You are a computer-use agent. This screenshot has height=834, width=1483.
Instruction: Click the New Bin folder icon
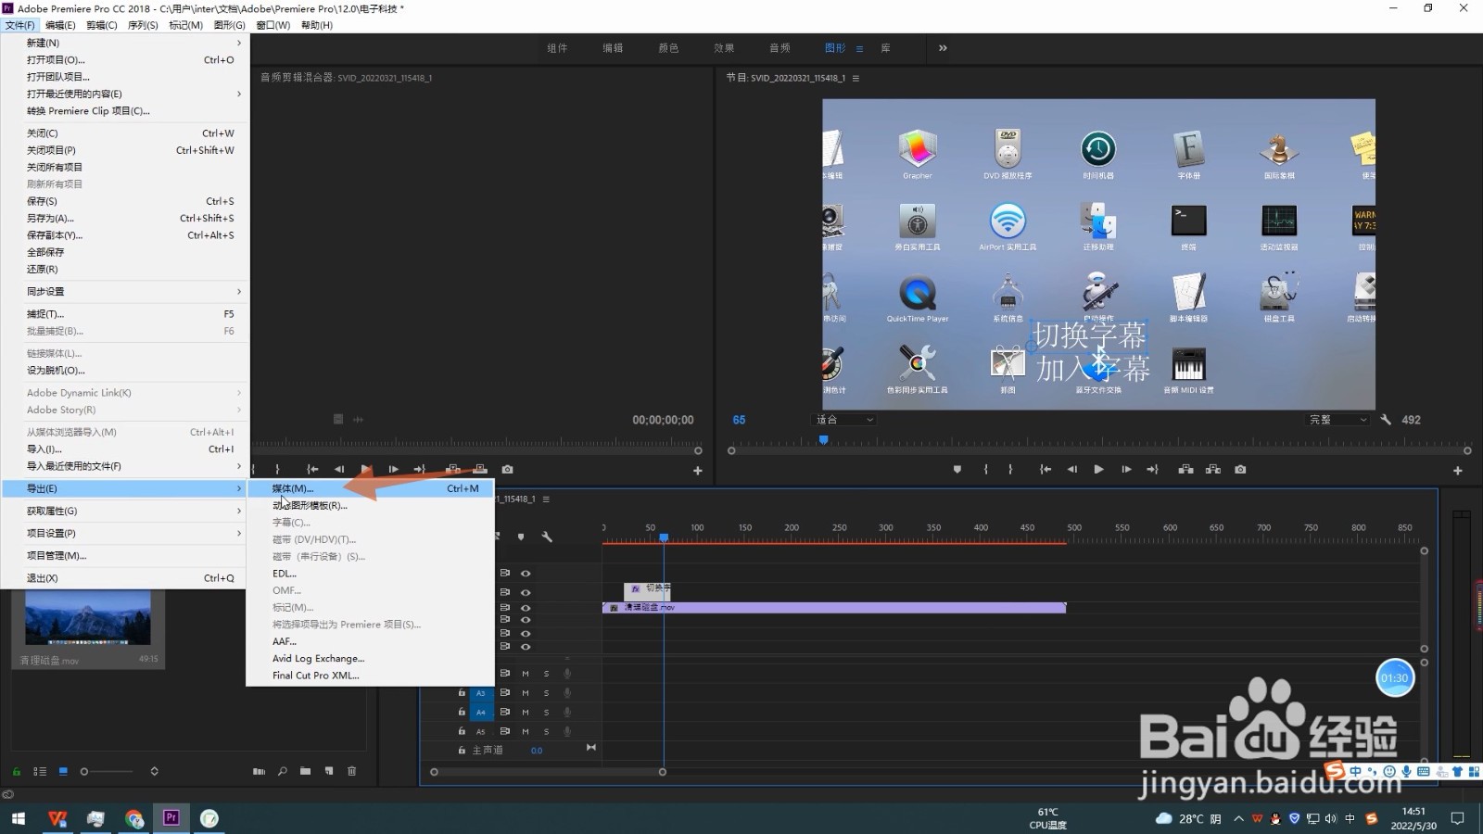[305, 771]
